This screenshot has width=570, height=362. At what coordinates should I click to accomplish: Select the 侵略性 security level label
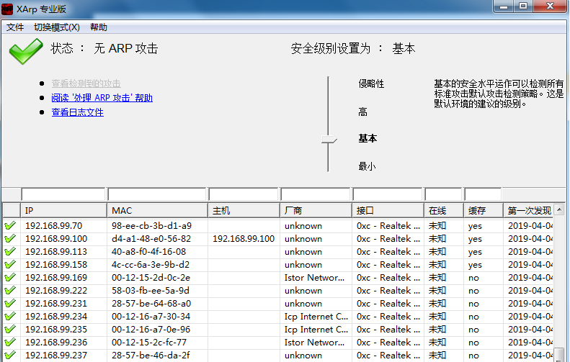(x=371, y=84)
